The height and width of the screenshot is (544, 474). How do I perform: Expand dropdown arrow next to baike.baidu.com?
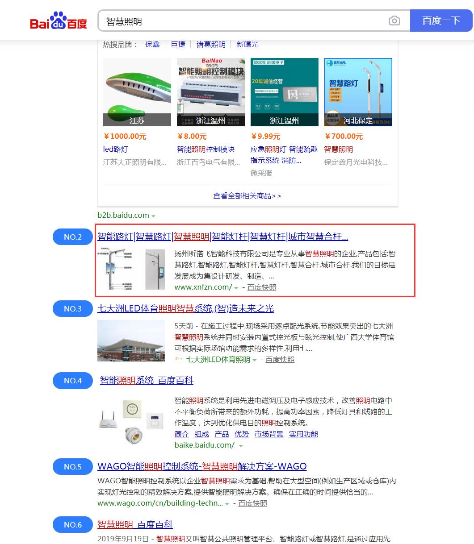point(241,446)
